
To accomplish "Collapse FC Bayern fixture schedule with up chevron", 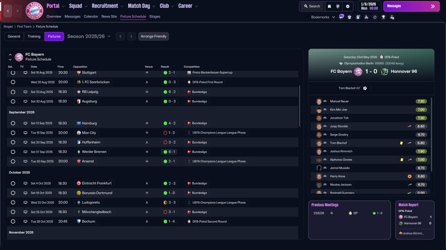I will coord(10,55).
